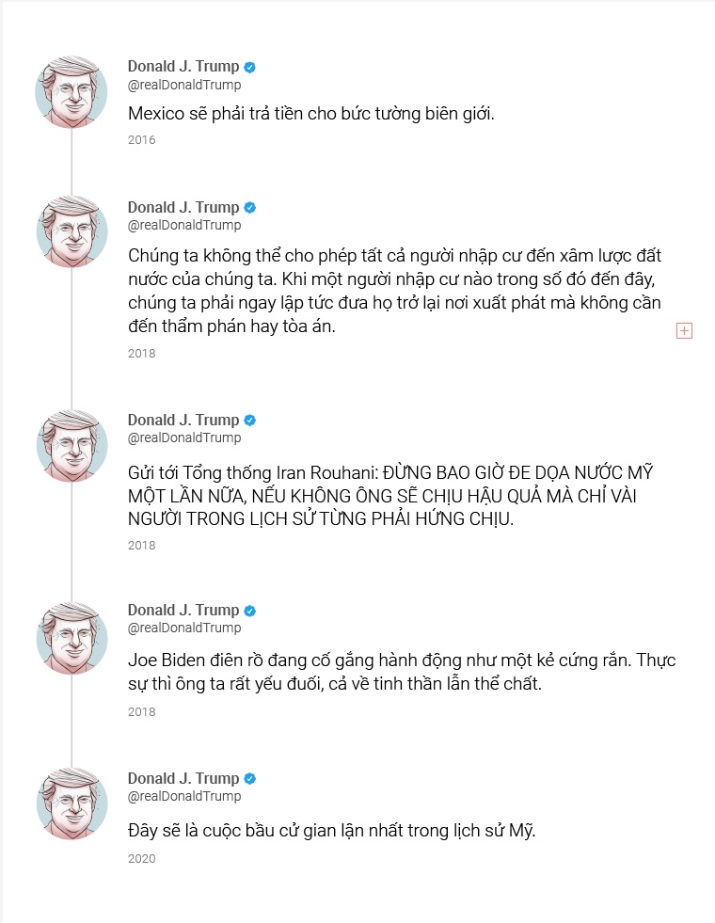This screenshot has width=715, height=923.
Task: Click the verified badge on the immigration tweet
Action: [x=249, y=208]
